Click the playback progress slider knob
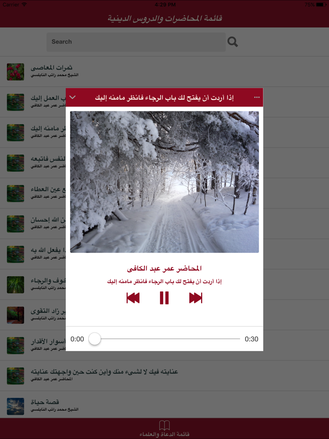The height and width of the screenshot is (439, 329). [95, 339]
